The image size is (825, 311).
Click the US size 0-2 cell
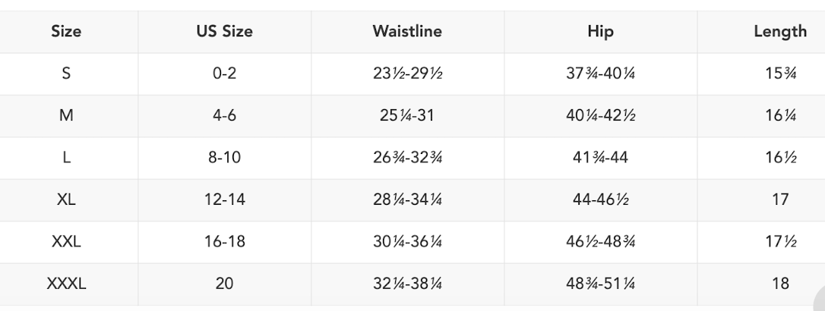pyautogui.click(x=224, y=74)
